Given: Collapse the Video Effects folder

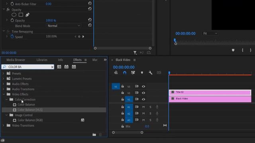Looking at the screenshot, I should pos(4,94).
